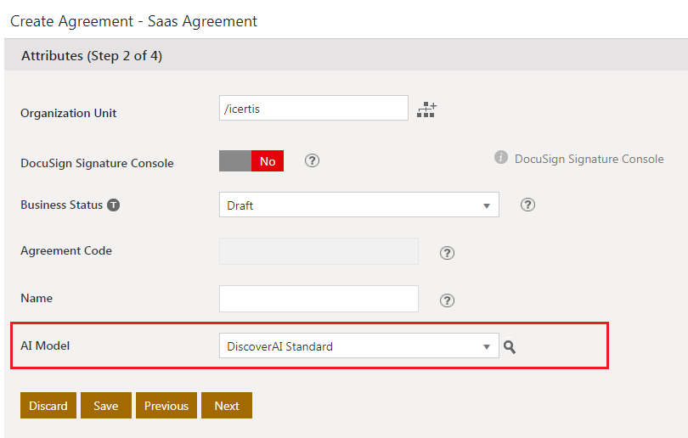688x438 pixels.
Task: Click help icon next to Name field
Action: click(448, 300)
